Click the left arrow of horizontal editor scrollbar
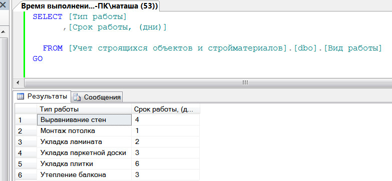This screenshot has height=181, width=392. point(18,82)
